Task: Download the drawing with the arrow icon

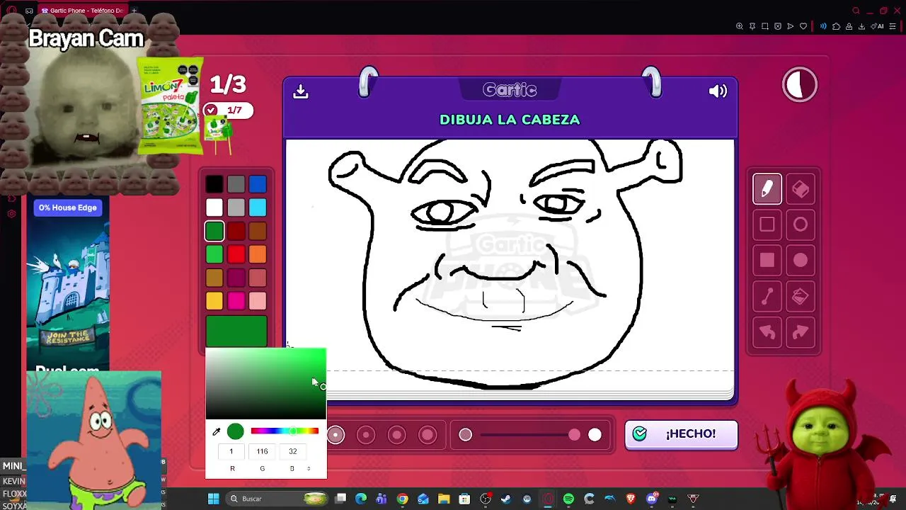Action: click(301, 91)
